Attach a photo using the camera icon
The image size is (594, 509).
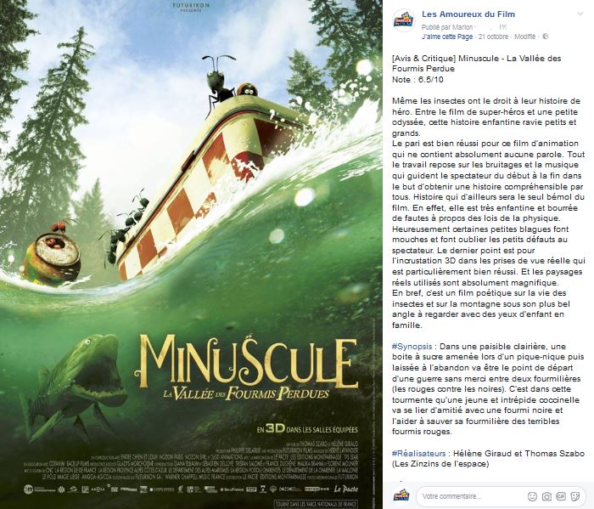pyautogui.click(x=548, y=495)
